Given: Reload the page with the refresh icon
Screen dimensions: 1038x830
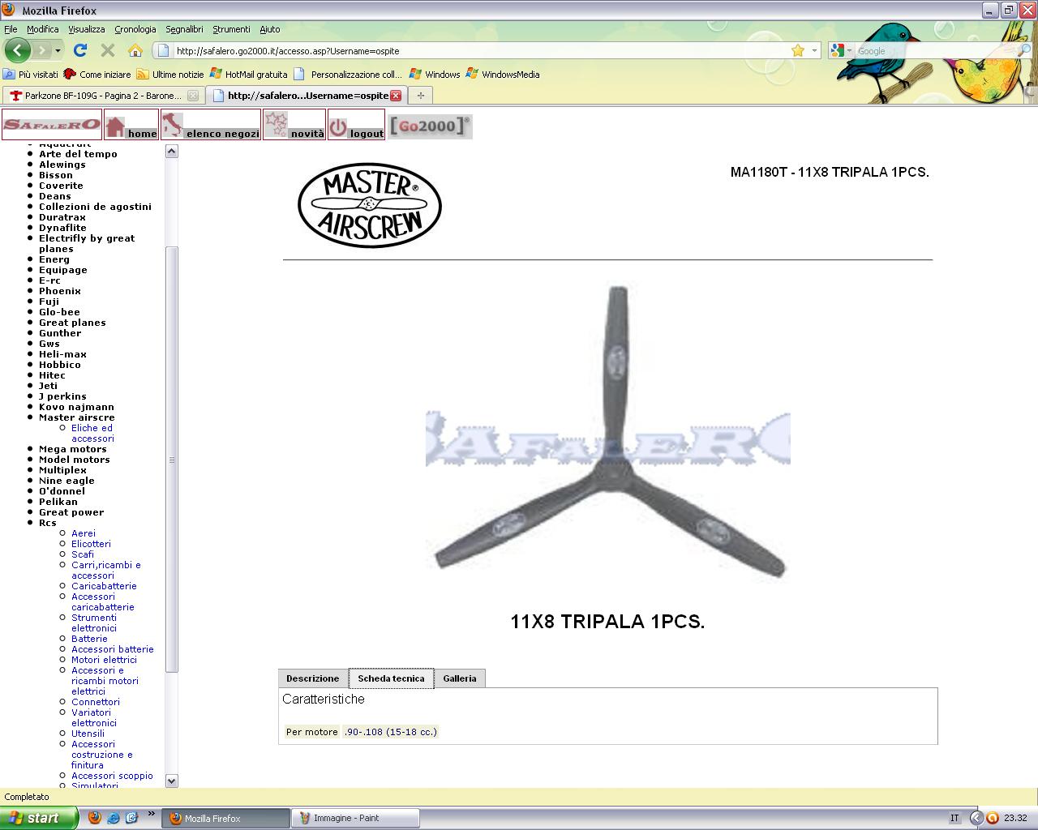Looking at the screenshot, I should 80,50.
